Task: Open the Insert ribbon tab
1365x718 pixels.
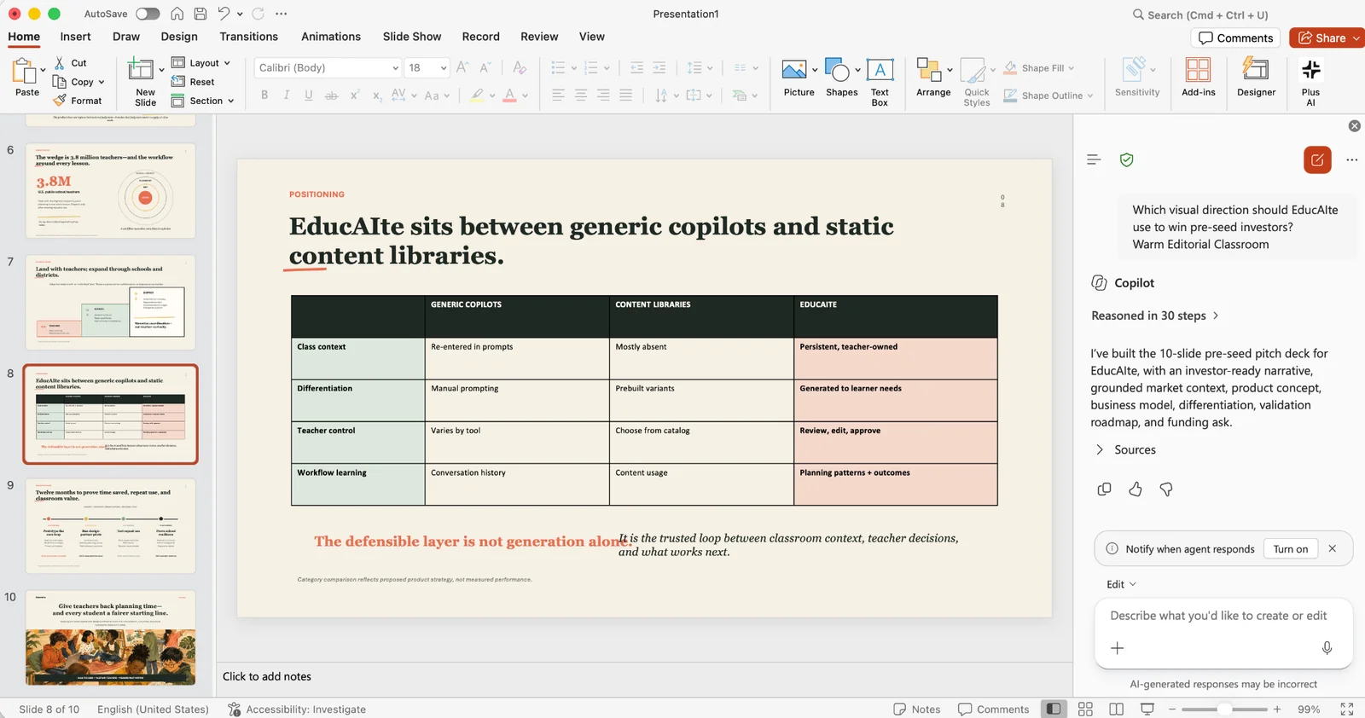Action: (75, 37)
